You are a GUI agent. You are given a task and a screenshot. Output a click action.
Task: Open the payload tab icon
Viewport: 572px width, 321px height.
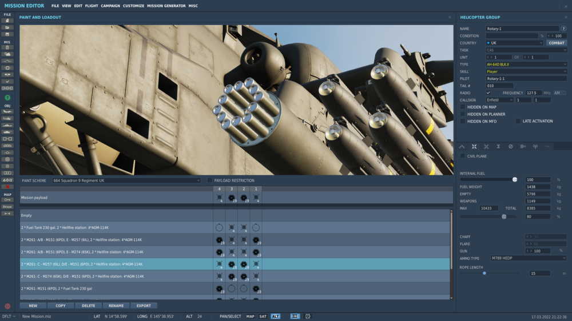(x=474, y=146)
